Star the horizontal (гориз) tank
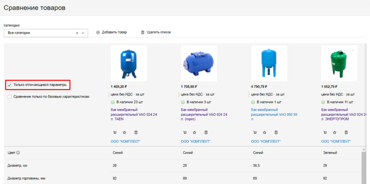Screen dimensions: 370x184 (194, 132)
